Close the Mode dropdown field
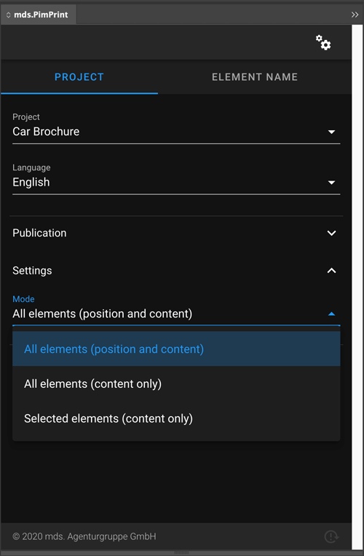 point(176,314)
